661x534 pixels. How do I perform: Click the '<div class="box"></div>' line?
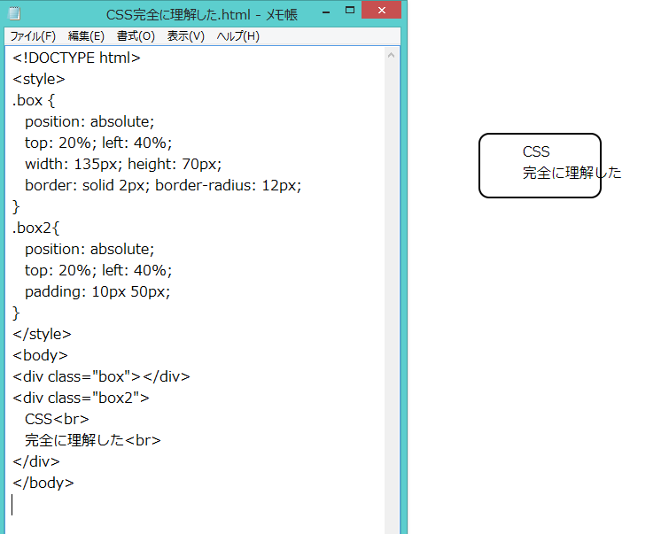click(101, 376)
